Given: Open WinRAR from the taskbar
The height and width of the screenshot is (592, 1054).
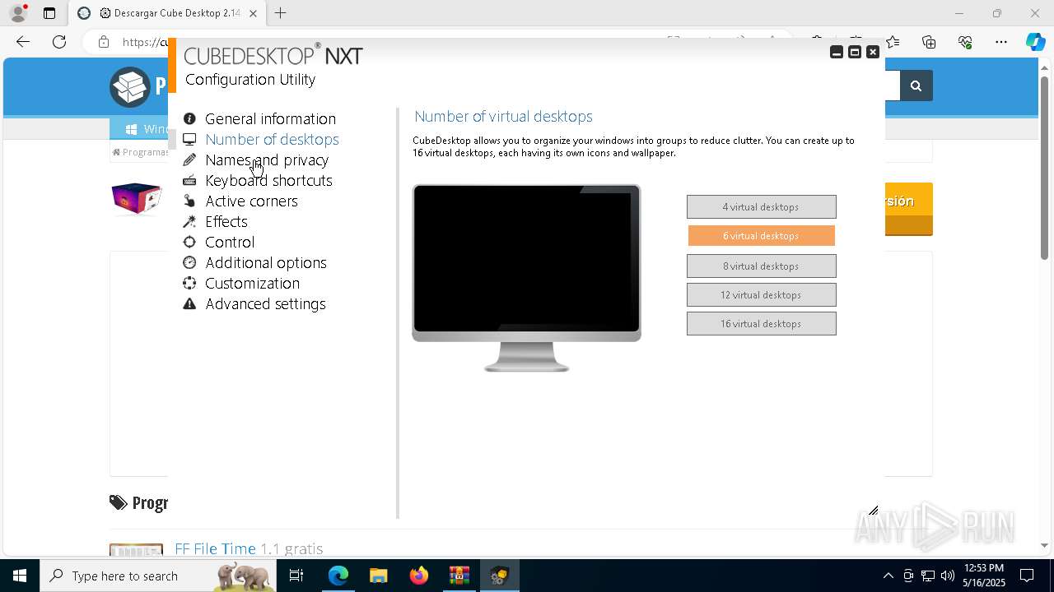Looking at the screenshot, I should click(459, 576).
